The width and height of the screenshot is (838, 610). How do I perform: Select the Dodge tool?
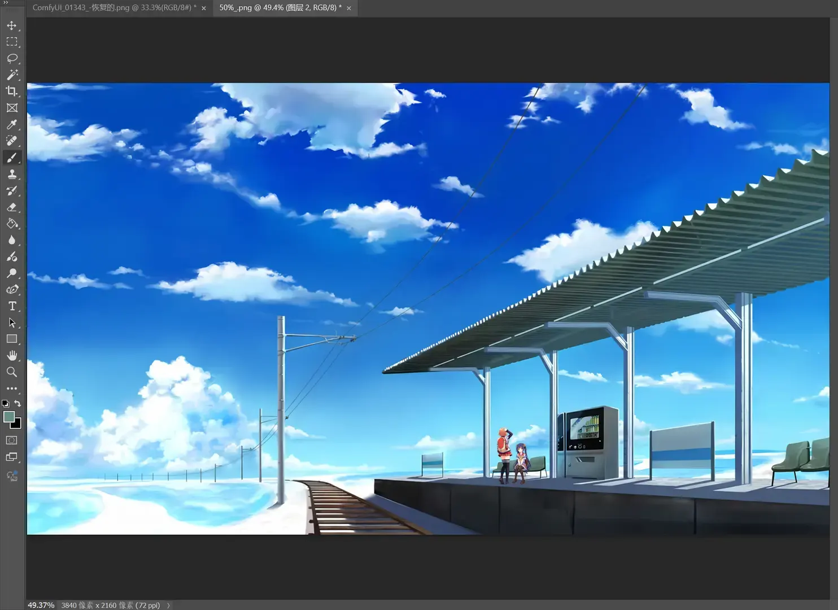point(12,273)
